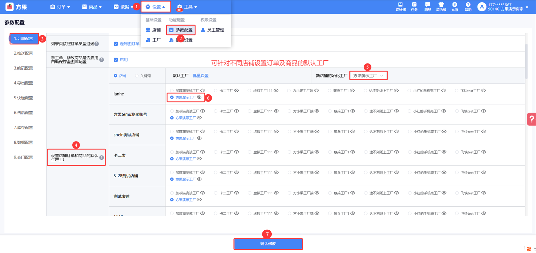This screenshot has height=253, width=536.
Task: Open the 消息 messages icon
Action: click(428, 7)
